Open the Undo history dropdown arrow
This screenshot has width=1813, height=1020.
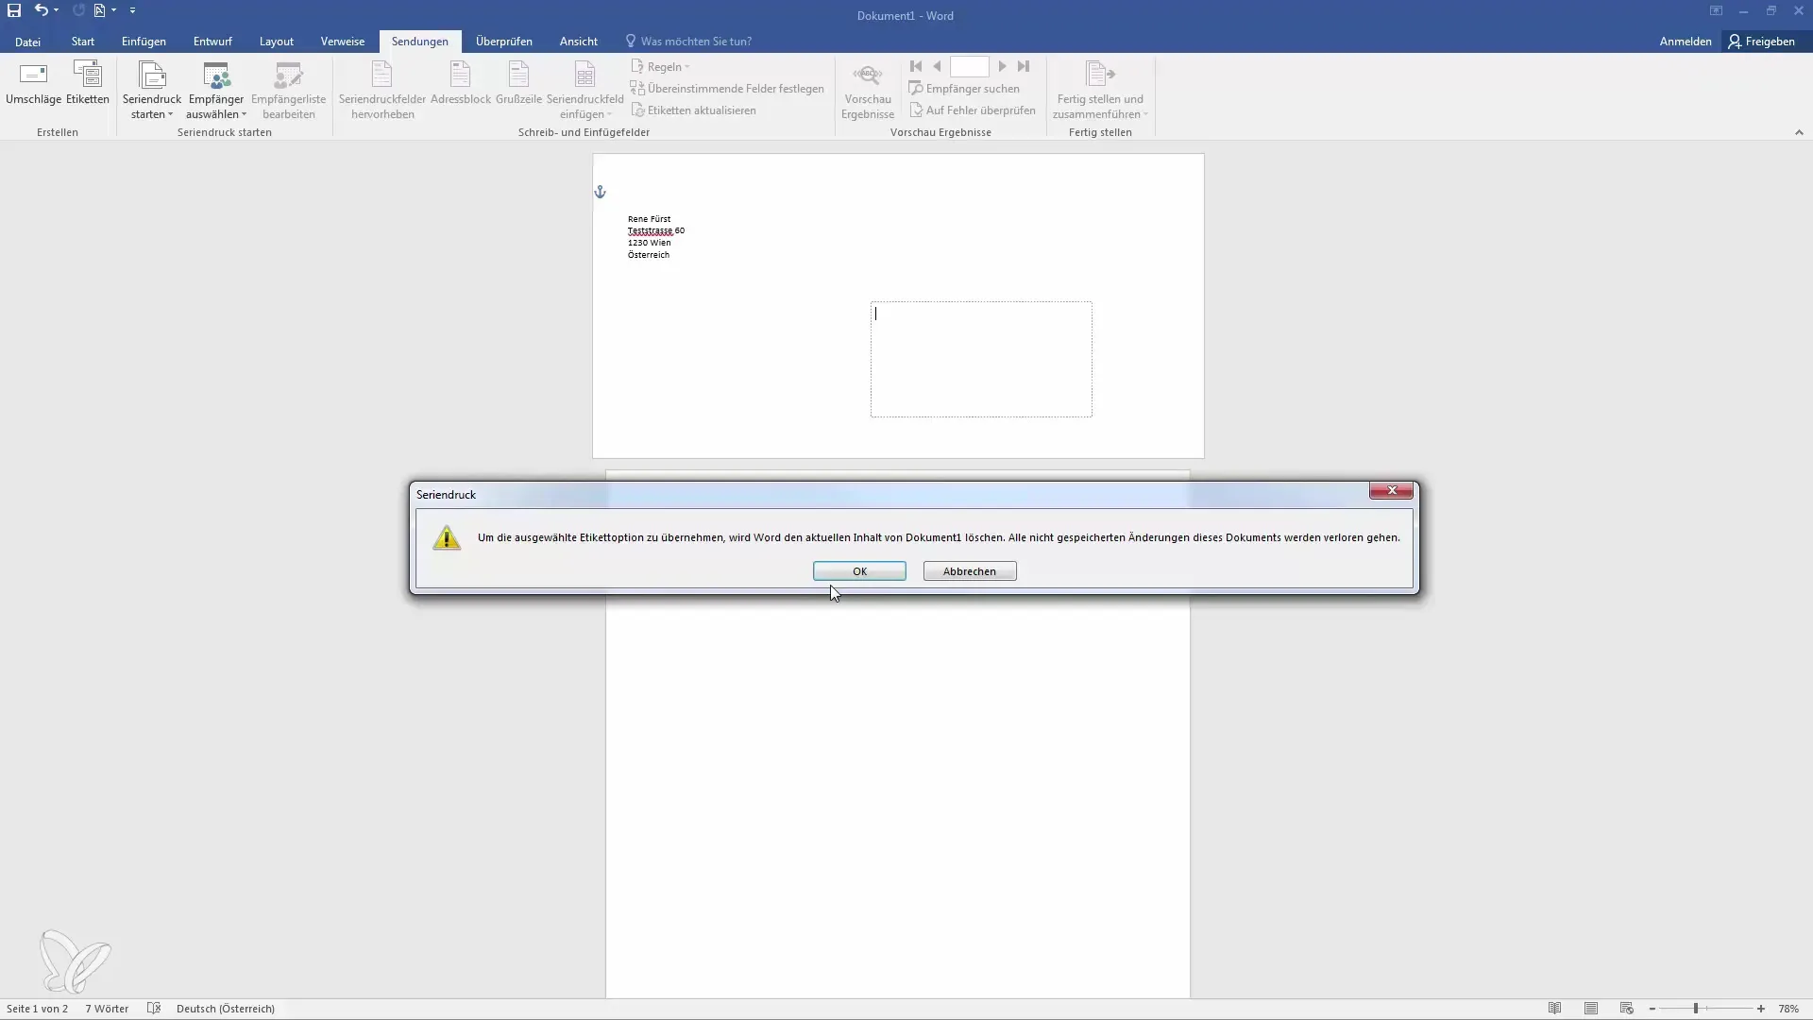click(x=57, y=10)
